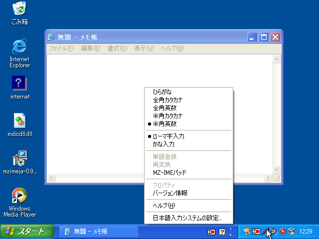Click the スタート button
The image size is (319, 239).
point(22,232)
